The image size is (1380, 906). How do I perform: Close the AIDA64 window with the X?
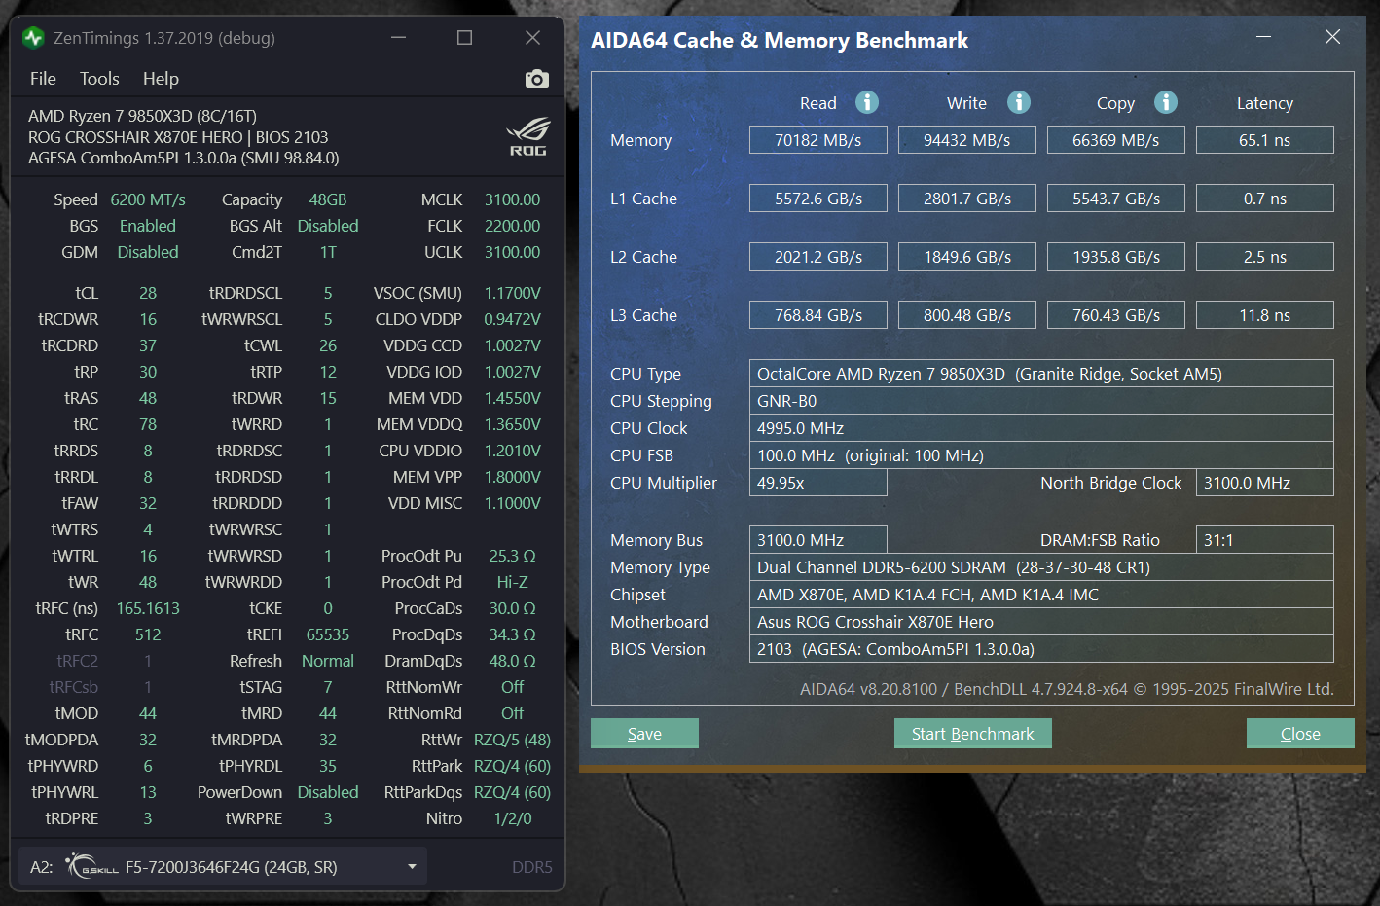pos(1332,37)
